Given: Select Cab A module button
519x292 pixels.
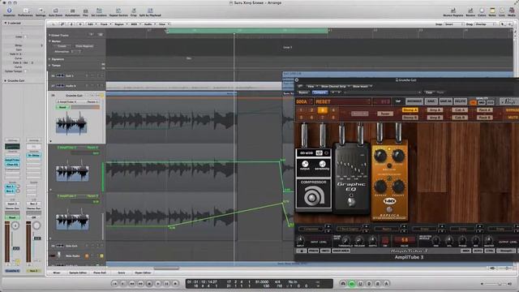Looking at the screenshot, I should tap(460, 110).
